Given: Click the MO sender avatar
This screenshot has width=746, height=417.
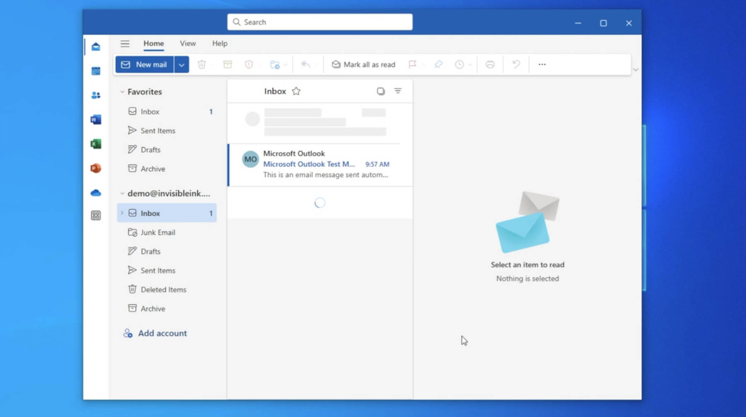Looking at the screenshot, I should click(x=250, y=159).
